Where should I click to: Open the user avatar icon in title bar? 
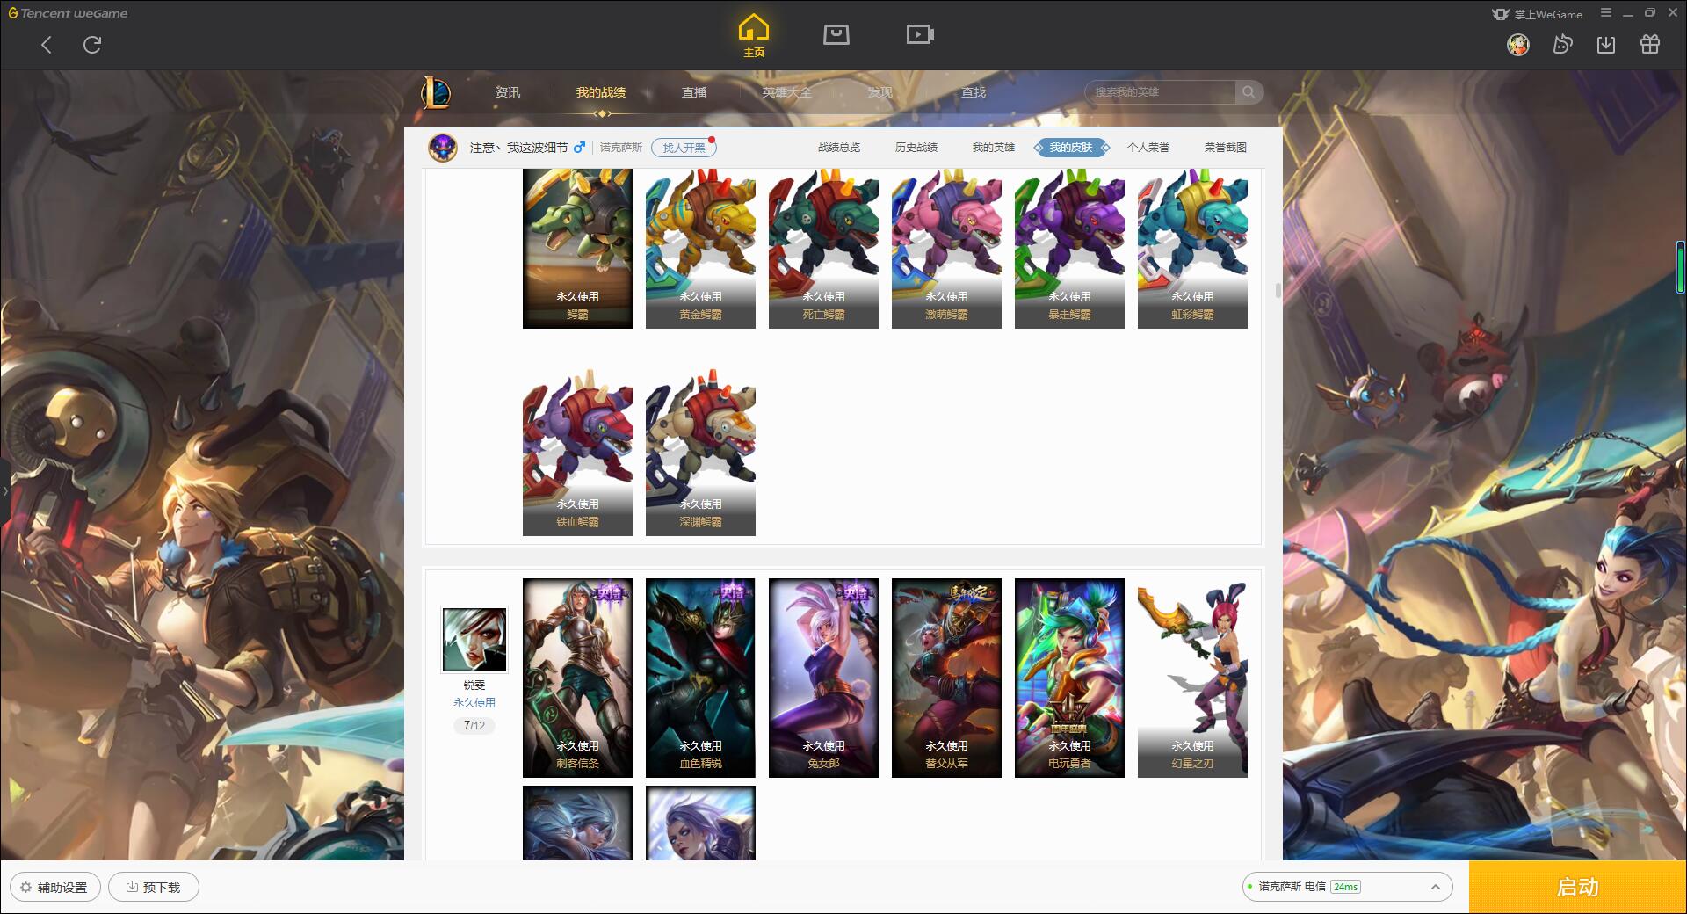(x=1518, y=44)
